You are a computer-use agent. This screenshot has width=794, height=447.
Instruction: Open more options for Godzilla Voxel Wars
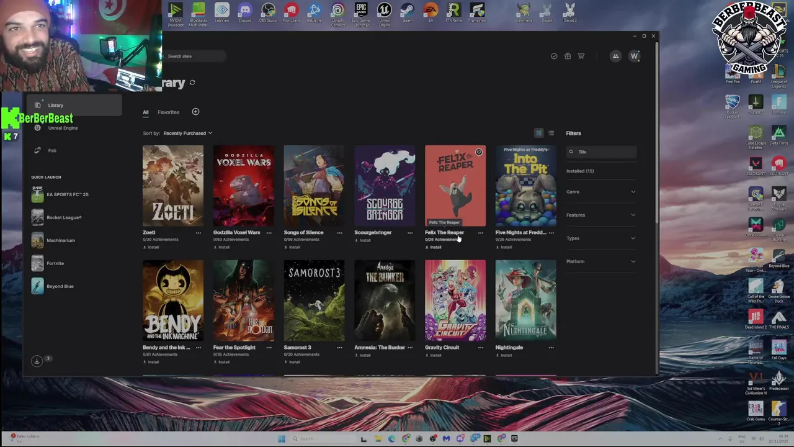(269, 233)
